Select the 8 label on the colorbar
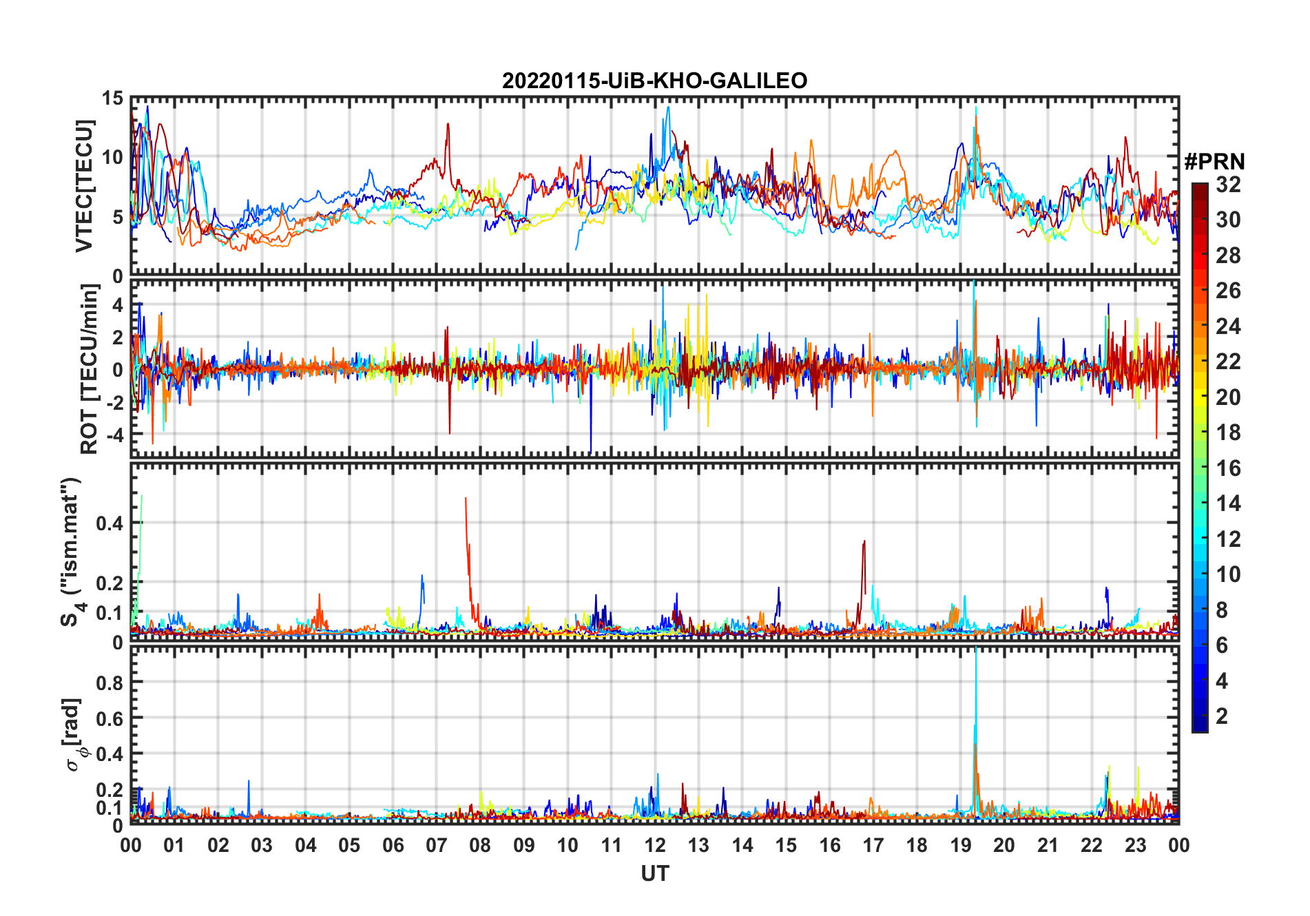The height and width of the screenshot is (916, 1310). tap(1222, 610)
